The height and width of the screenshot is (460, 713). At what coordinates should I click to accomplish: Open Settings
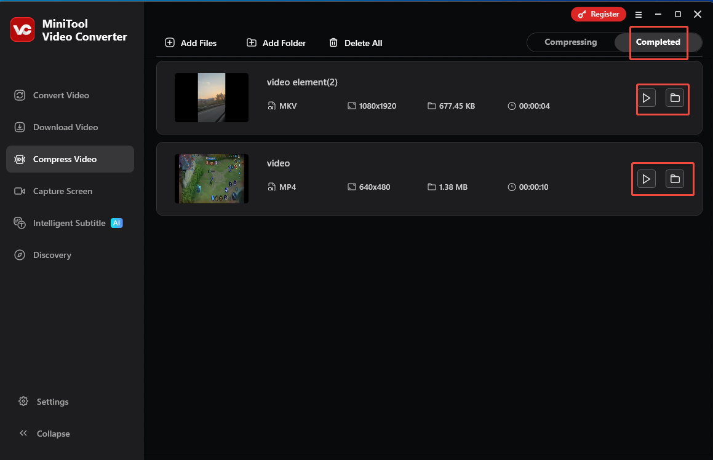(x=44, y=402)
